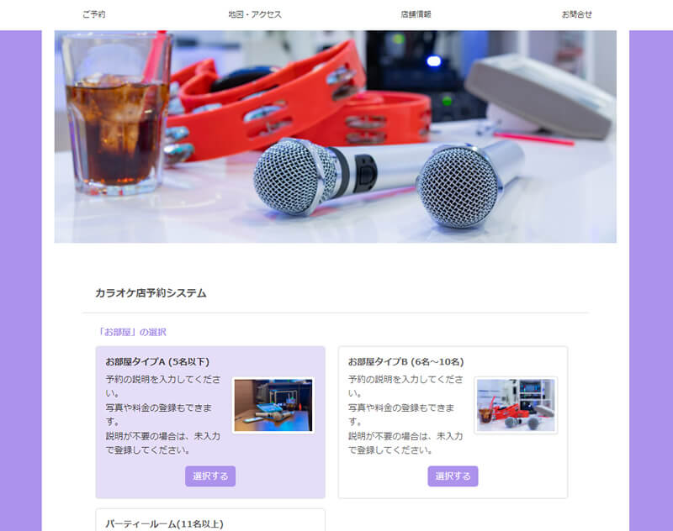The image size is (673, 531).
Task: Open the 店舗情報 menu item
Action: click(x=416, y=14)
